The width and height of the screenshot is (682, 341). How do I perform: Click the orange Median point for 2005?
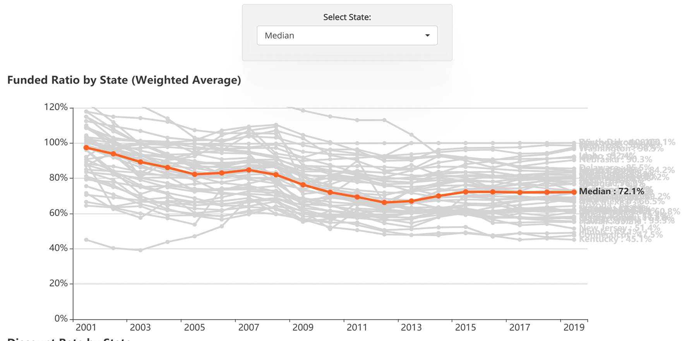(x=195, y=175)
